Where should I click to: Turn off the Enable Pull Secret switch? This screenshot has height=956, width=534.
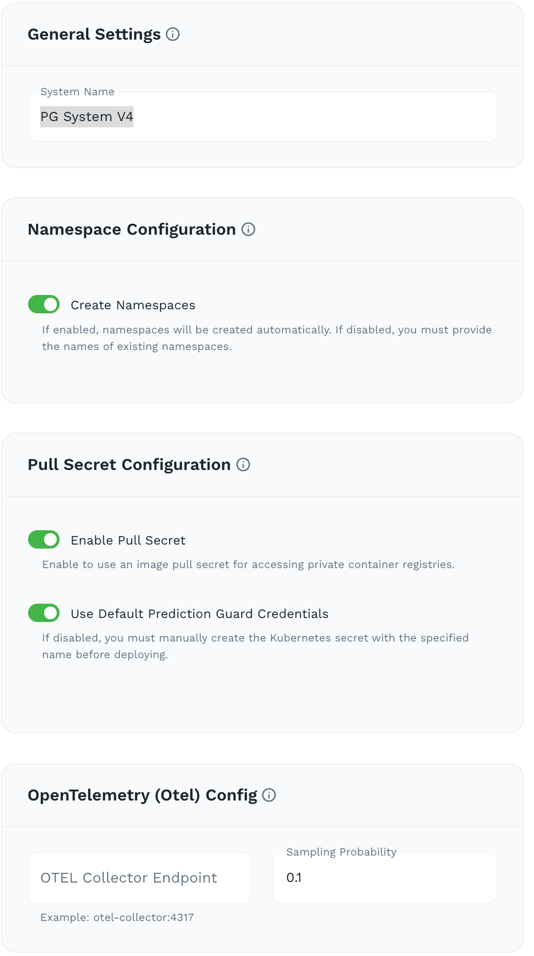[x=44, y=539]
